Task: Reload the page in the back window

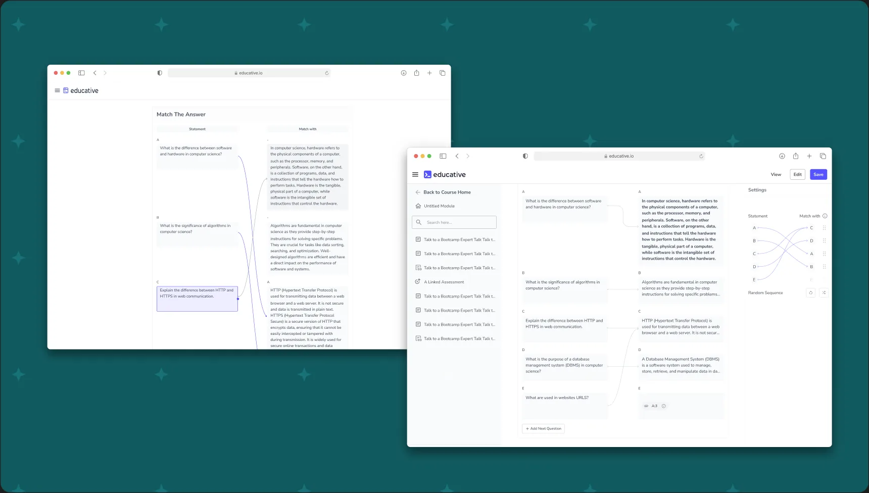Action: [x=327, y=73]
